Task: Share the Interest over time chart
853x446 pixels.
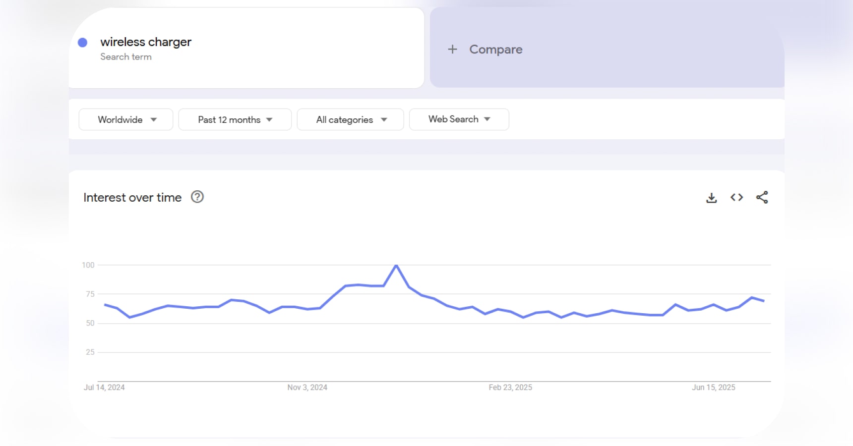Action: click(762, 197)
